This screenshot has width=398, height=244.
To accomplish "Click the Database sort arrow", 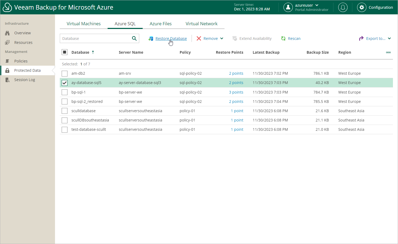I will (x=93, y=52).
